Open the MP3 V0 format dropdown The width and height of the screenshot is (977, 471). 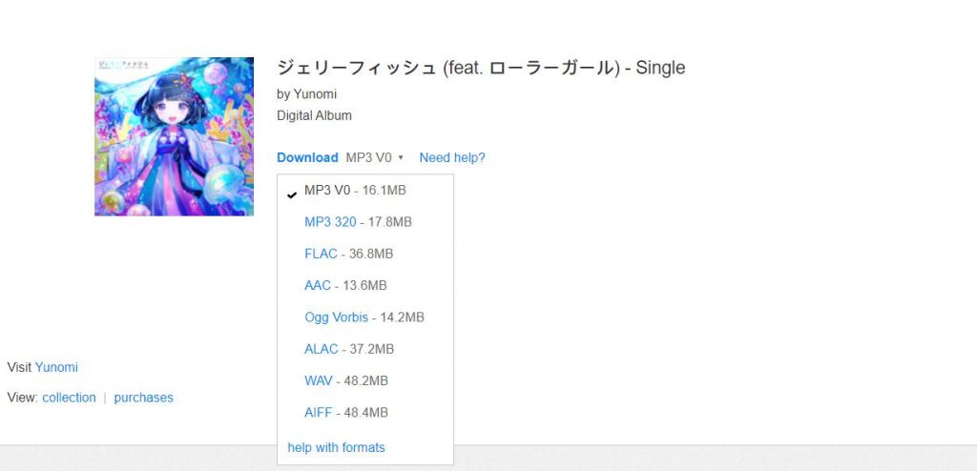374,157
